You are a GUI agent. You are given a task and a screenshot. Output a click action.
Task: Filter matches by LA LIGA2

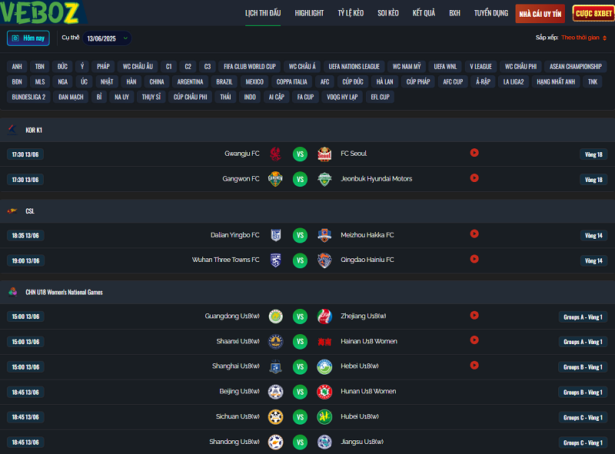(x=514, y=82)
